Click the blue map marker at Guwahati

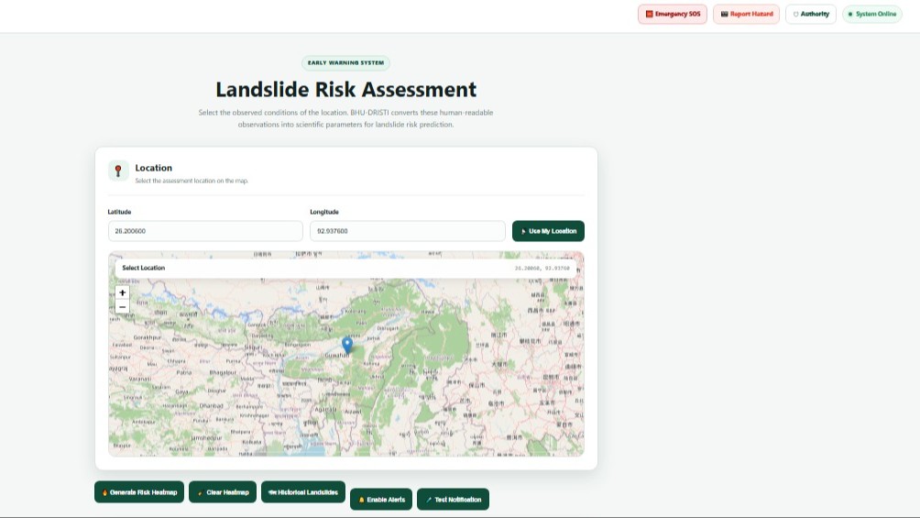(x=347, y=345)
